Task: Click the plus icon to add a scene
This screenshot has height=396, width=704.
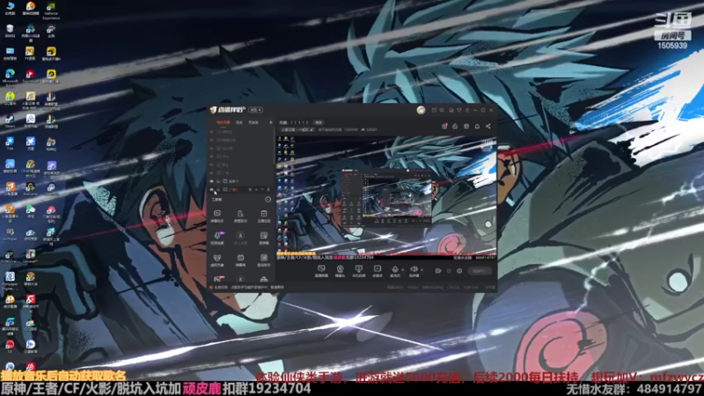Action: tap(271, 122)
